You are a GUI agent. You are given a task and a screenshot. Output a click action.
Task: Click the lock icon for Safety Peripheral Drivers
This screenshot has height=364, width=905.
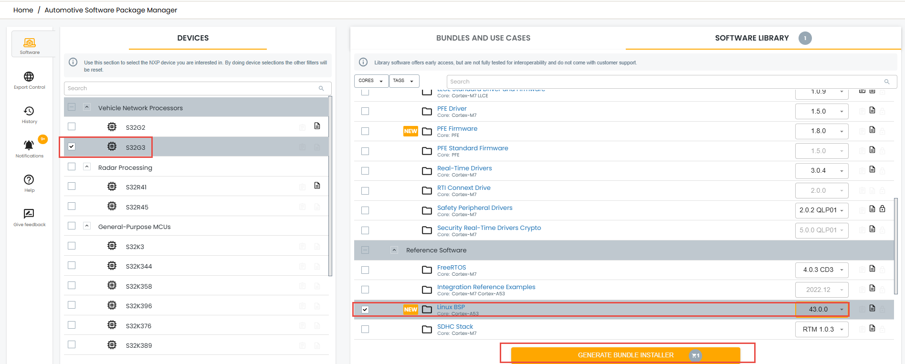tap(882, 209)
